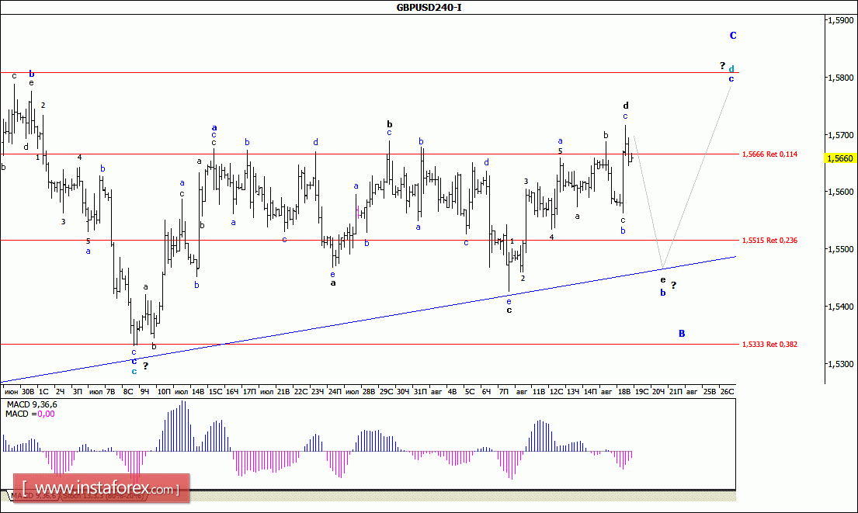Click the GBPUSD240-I chart title
The height and width of the screenshot is (513, 858).
click(x=429, y=7)
